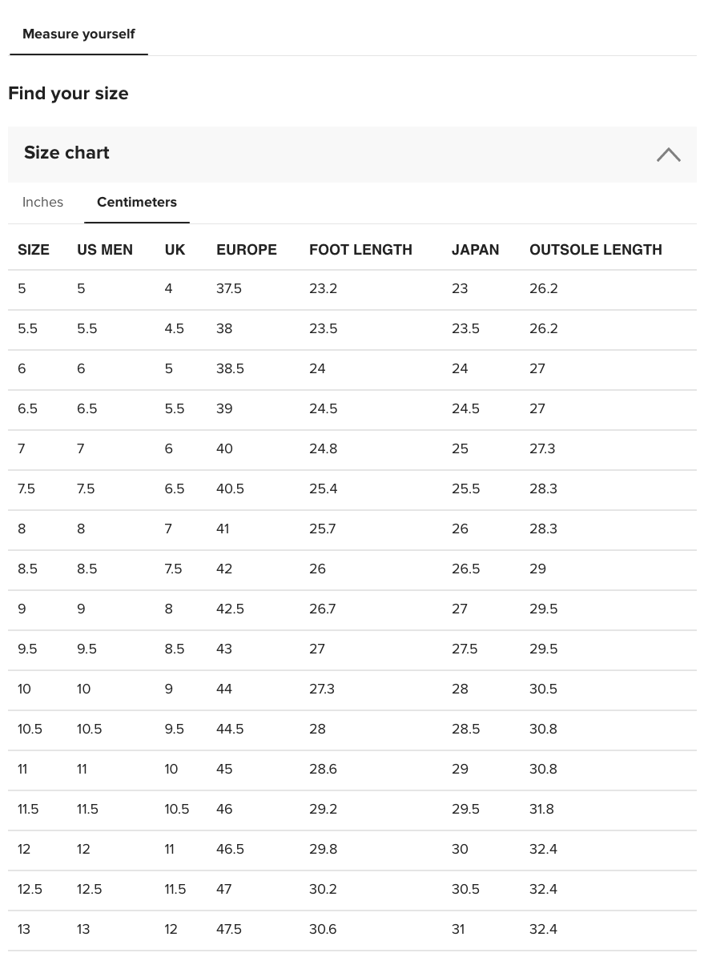This screenshot has width=708, height=977.
Task: Click foot length 29.2 cell
Action: [x=323, y=810]
